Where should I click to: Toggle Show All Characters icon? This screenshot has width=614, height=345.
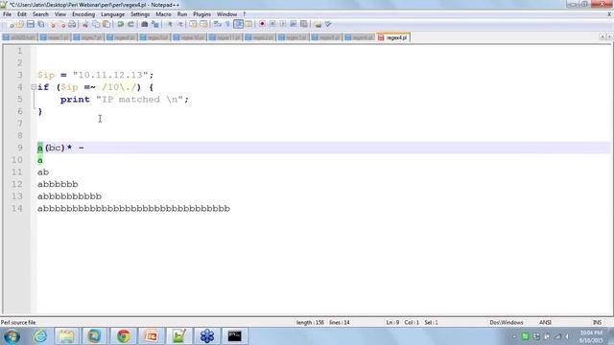[x=227, y=24]
